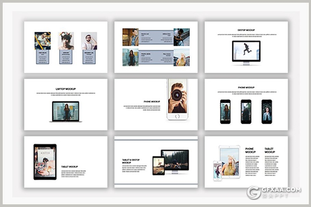This screenshot has height=207, width=311.
Task: Click the LAPTOP MOCKUP slide title
Action: coord(66,89)
